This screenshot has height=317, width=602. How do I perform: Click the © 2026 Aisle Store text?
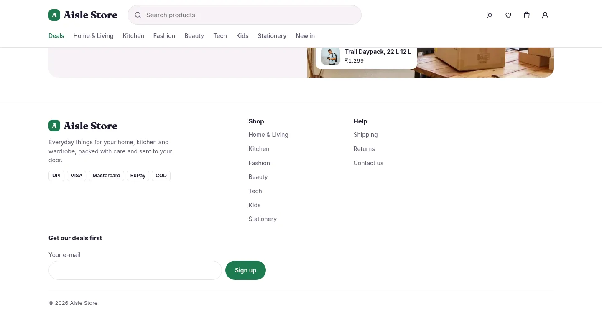click(x=73, y=303)
